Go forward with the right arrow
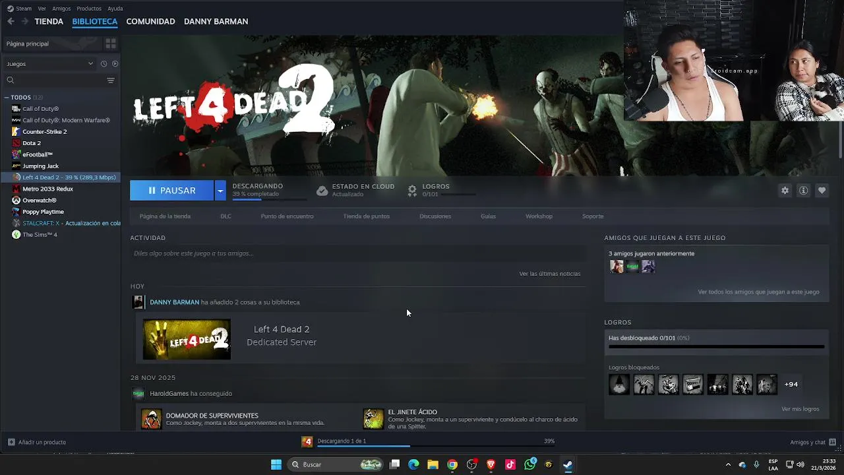 tap(24, 21)
